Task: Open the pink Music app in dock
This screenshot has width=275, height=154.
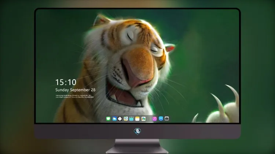Action: [154, 119]
